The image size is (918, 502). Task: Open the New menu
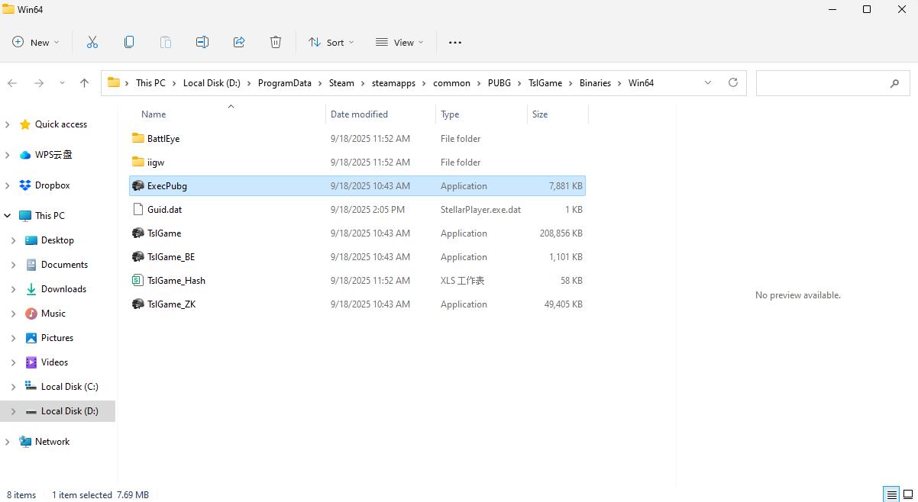pos(34,42)
